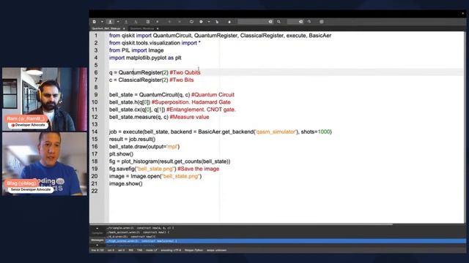Click 'scope: unknown' in status bar
The width and height of the screenshot is (469, 263).
(x=217, y=251)
